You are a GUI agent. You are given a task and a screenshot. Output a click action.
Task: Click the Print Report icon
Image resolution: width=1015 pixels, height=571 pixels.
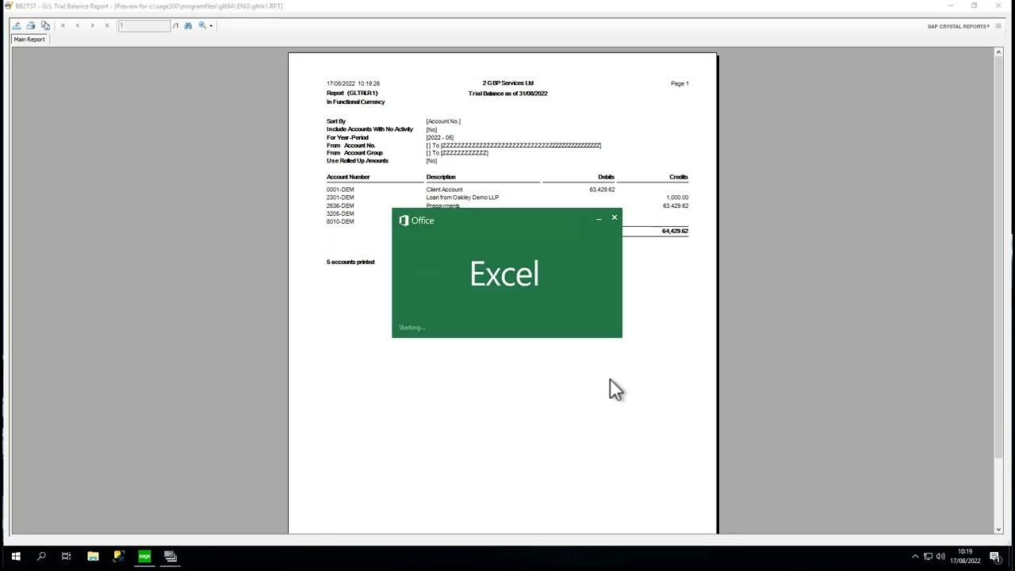click(x=30, y=25)
